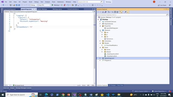Click the Windows Start button
This screenshot has width=173, height=97.
coord(3,95)
